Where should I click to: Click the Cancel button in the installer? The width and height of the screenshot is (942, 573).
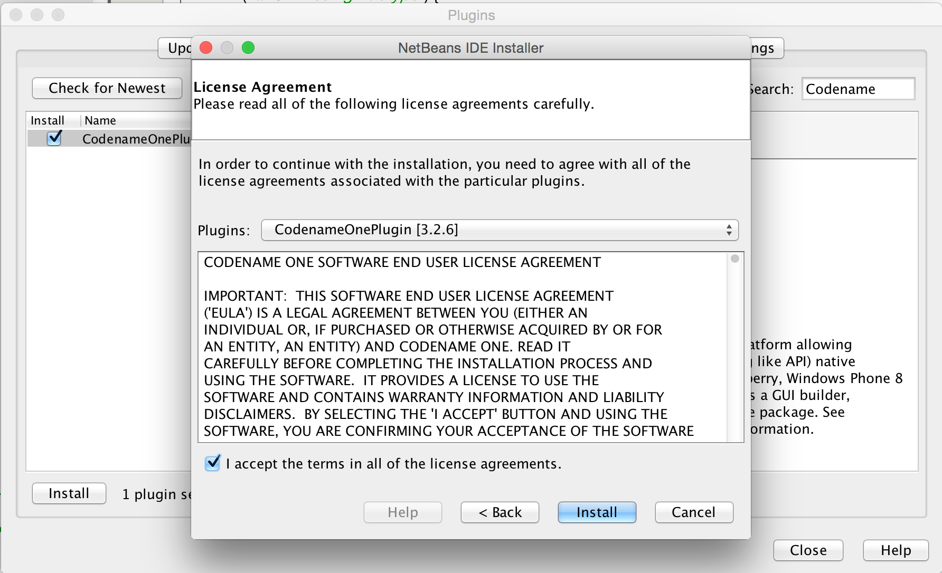[694, 512]
